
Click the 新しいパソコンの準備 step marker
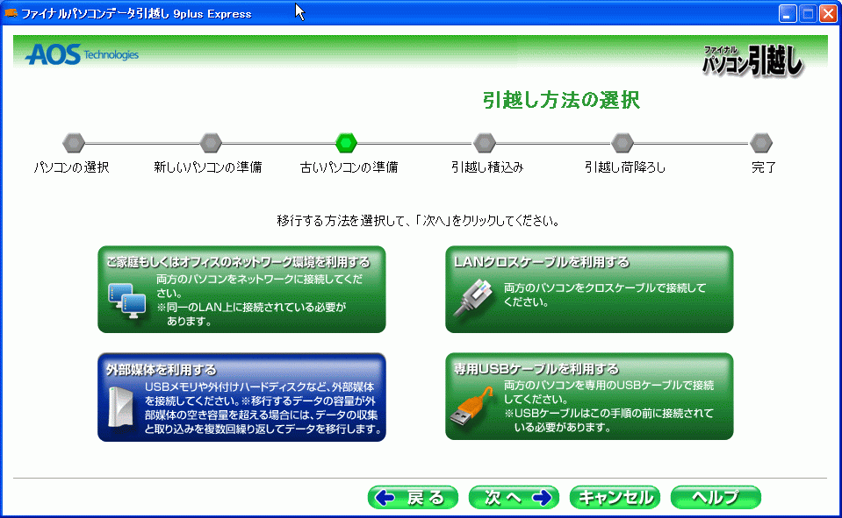pos(211,142)
